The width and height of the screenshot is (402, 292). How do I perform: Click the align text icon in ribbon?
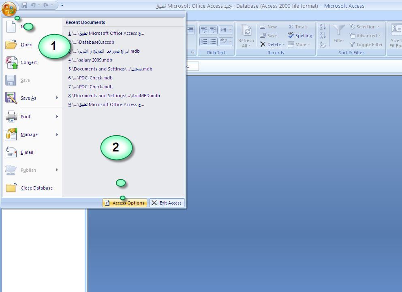click(190, 30)
